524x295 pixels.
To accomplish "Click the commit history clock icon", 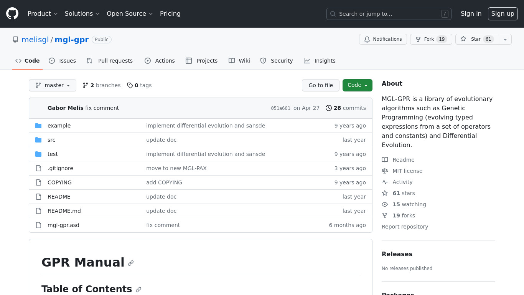I will coord(329,108).
